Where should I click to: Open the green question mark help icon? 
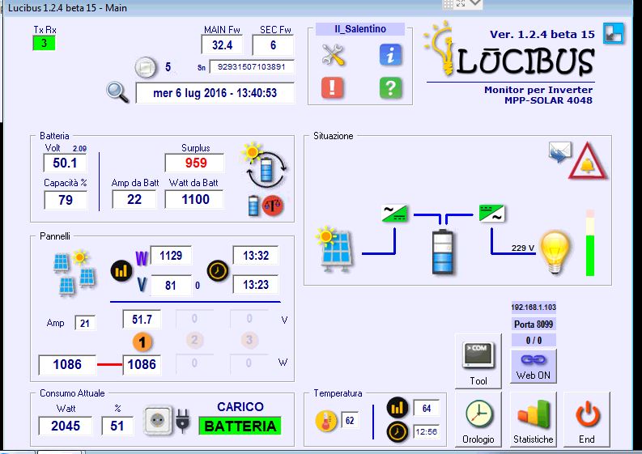(x=390, y=87)
